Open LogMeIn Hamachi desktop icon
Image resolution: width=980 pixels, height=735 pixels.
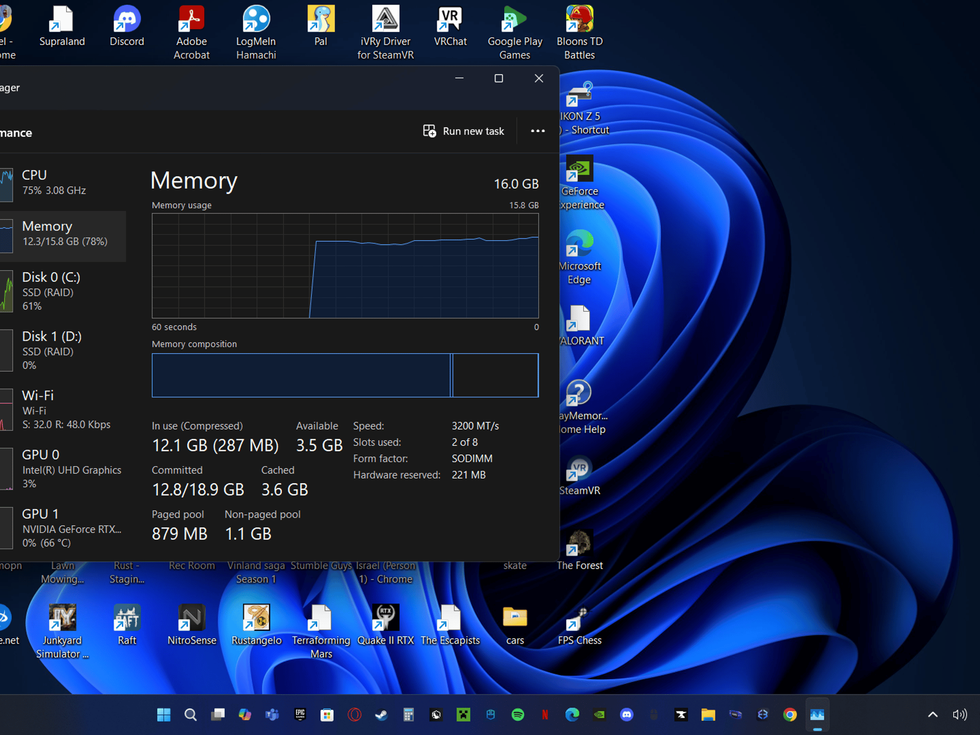(x=256, y=33)
